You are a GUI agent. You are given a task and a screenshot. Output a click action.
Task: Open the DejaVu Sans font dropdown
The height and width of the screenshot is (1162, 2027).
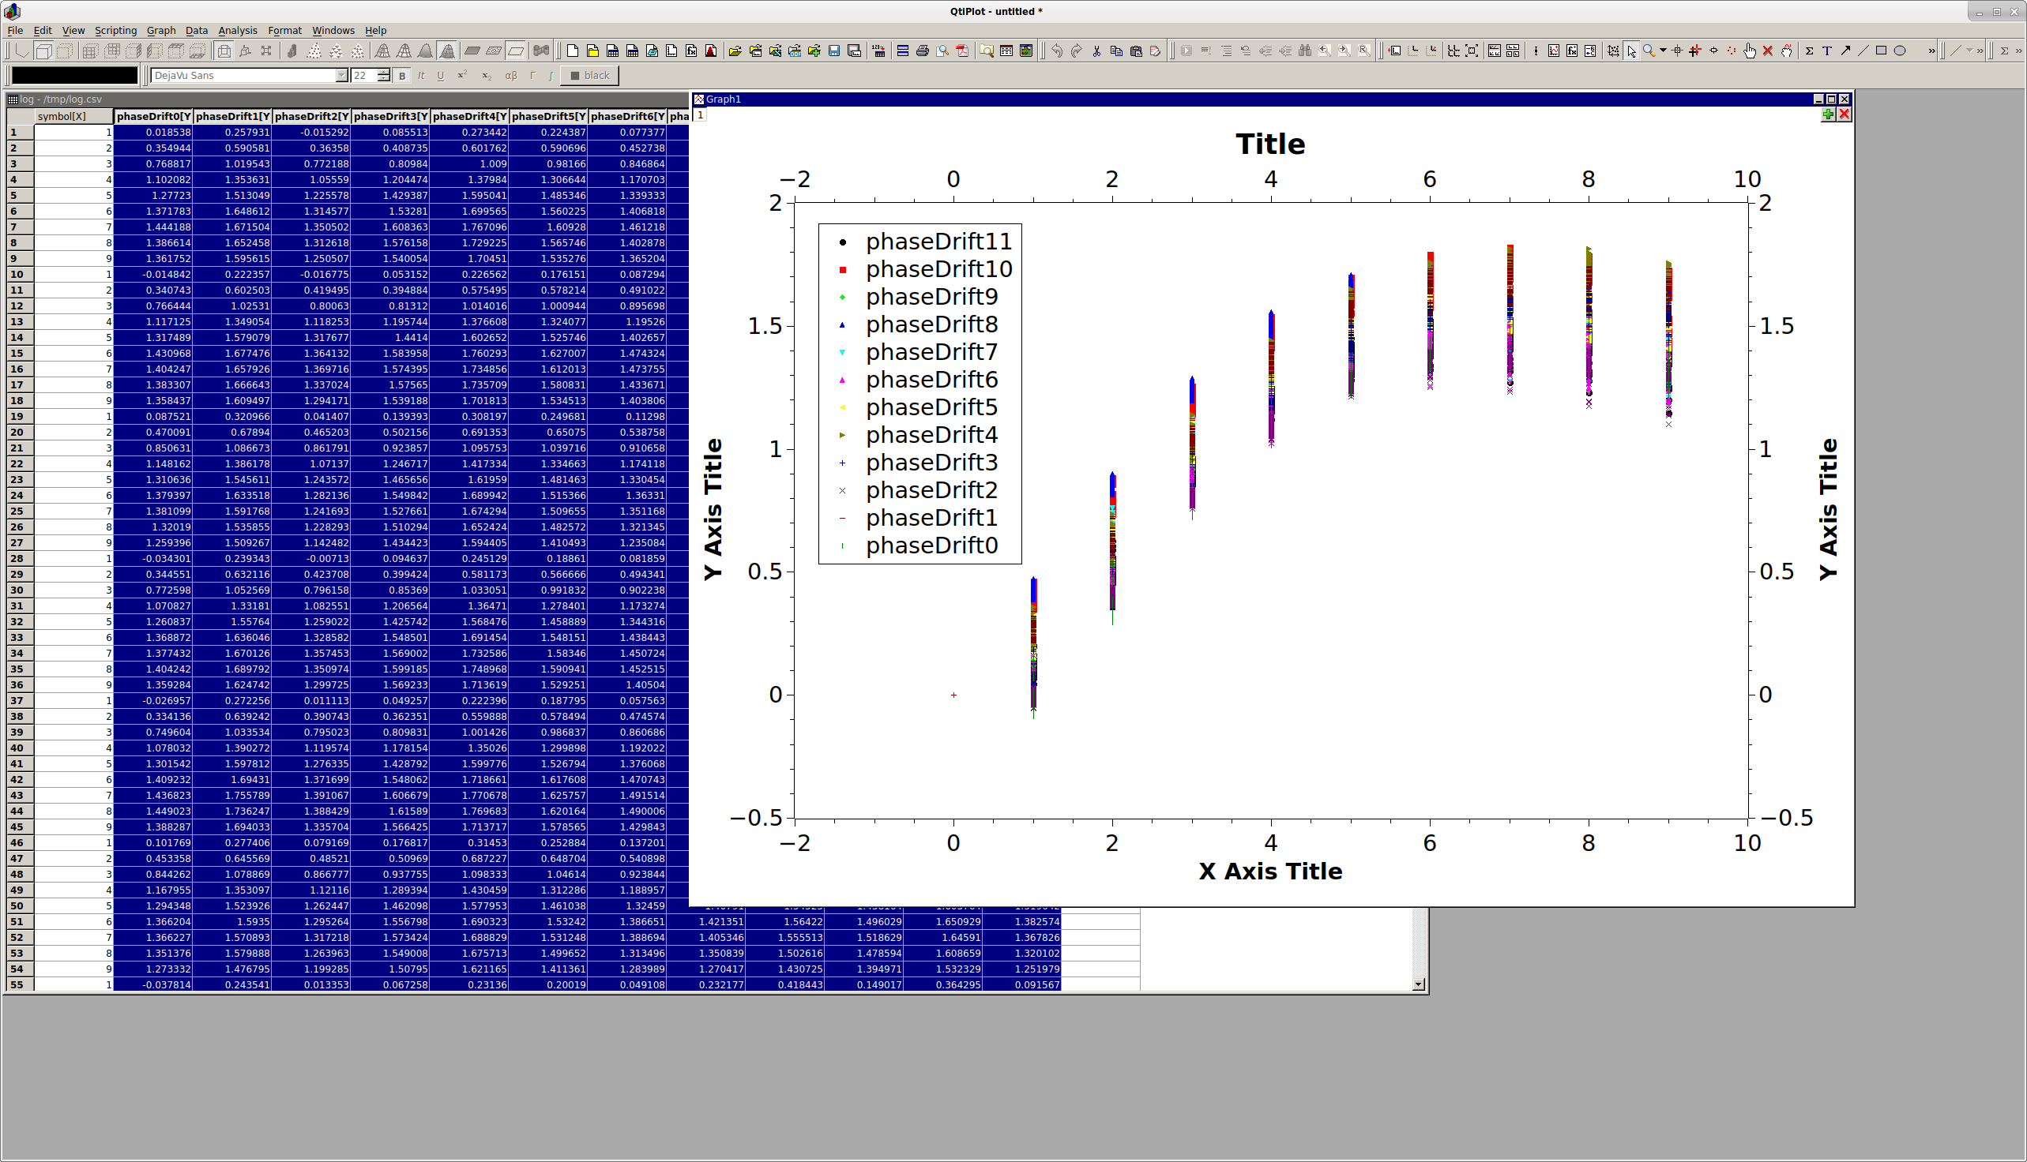tap(341, 76)
